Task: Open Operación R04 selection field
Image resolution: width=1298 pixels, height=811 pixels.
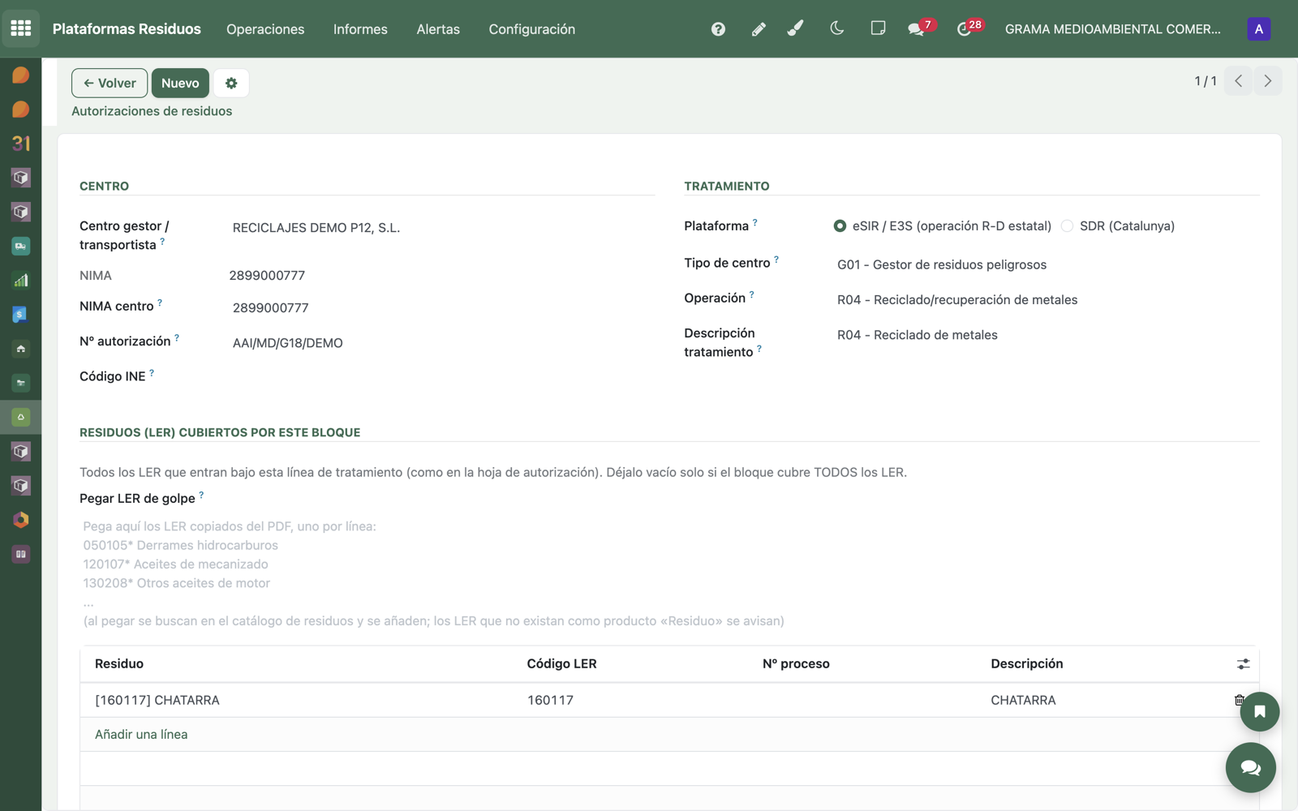Action: (1047, 299)
